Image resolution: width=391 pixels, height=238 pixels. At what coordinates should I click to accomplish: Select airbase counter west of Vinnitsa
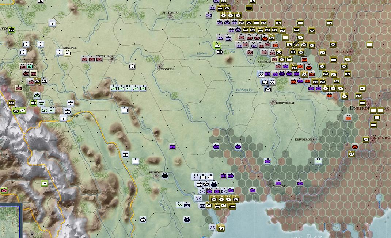click(x=132, y=66)
